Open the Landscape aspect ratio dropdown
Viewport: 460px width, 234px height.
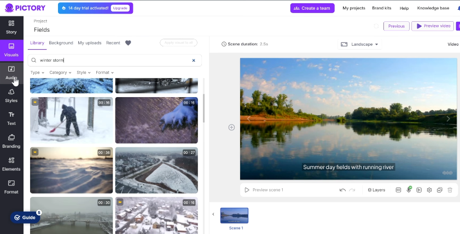point(360,45)
